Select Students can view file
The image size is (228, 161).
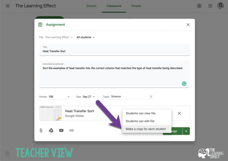(x=147, y=113)
